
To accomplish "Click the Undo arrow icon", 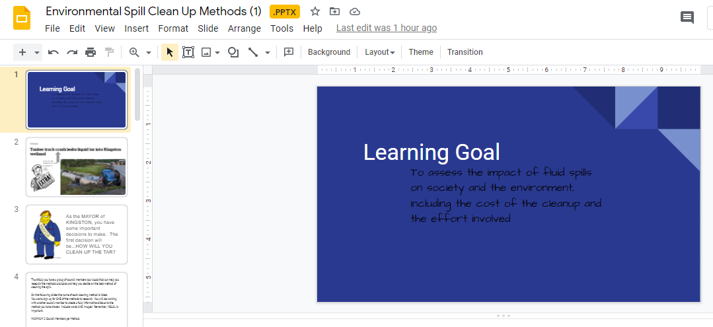I will (x=54, y=52).
